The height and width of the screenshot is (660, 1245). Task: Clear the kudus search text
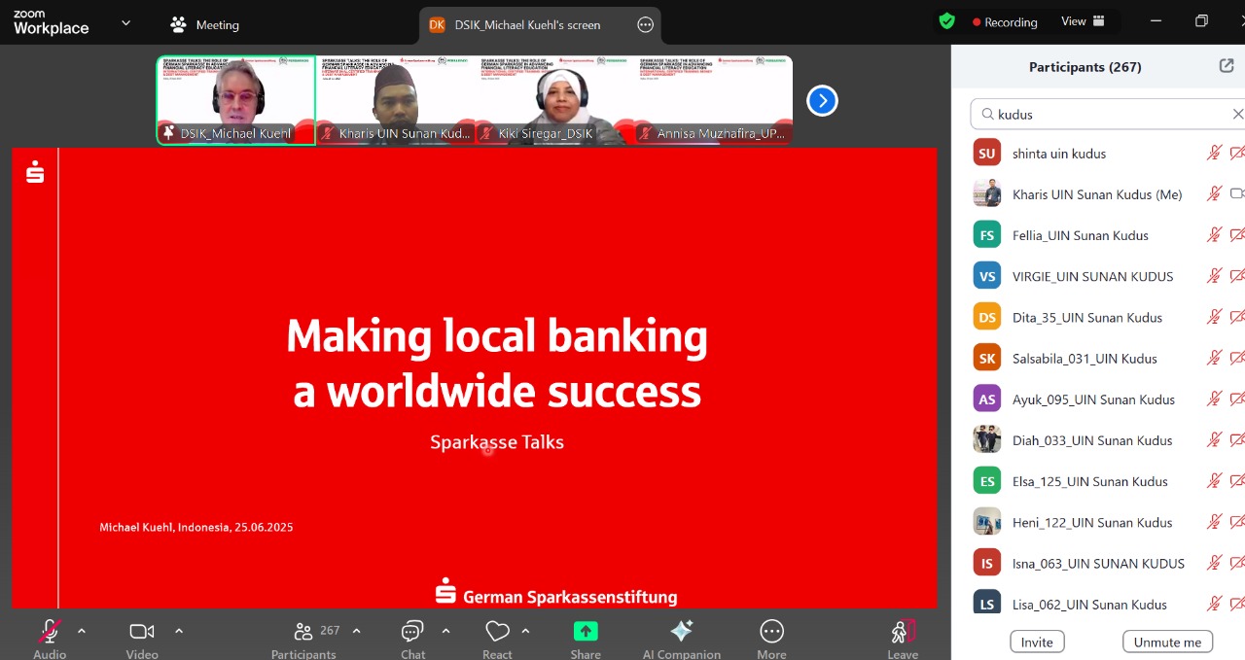coord(1237,114)
